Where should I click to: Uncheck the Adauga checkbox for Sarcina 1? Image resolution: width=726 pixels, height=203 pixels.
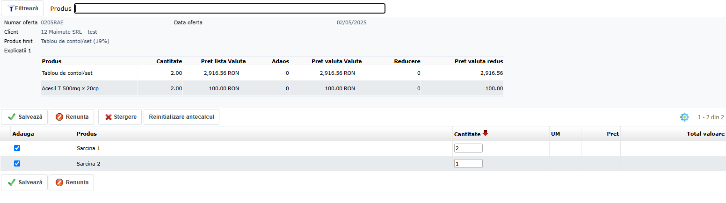(x=17, y=148)
